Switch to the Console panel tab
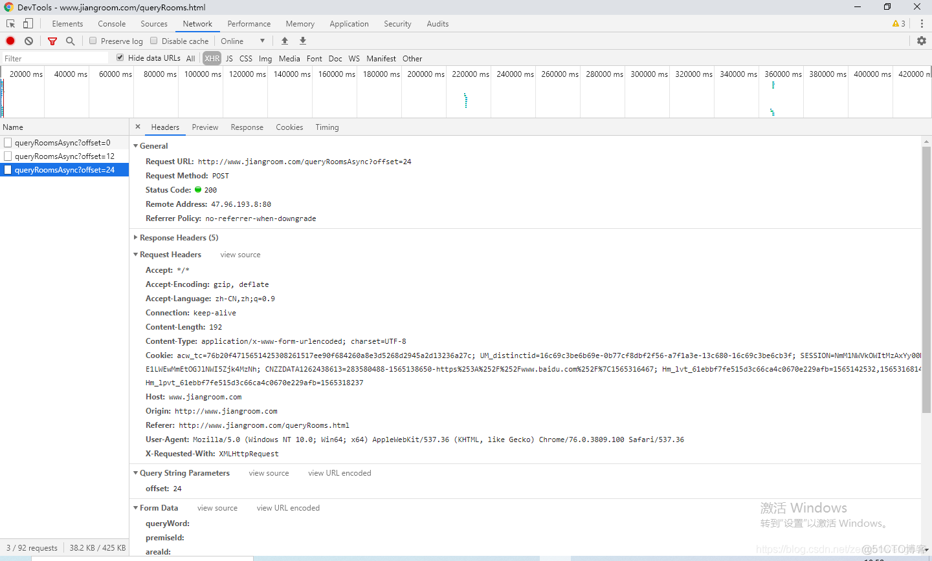932x561 pixels. pos(112,23)
